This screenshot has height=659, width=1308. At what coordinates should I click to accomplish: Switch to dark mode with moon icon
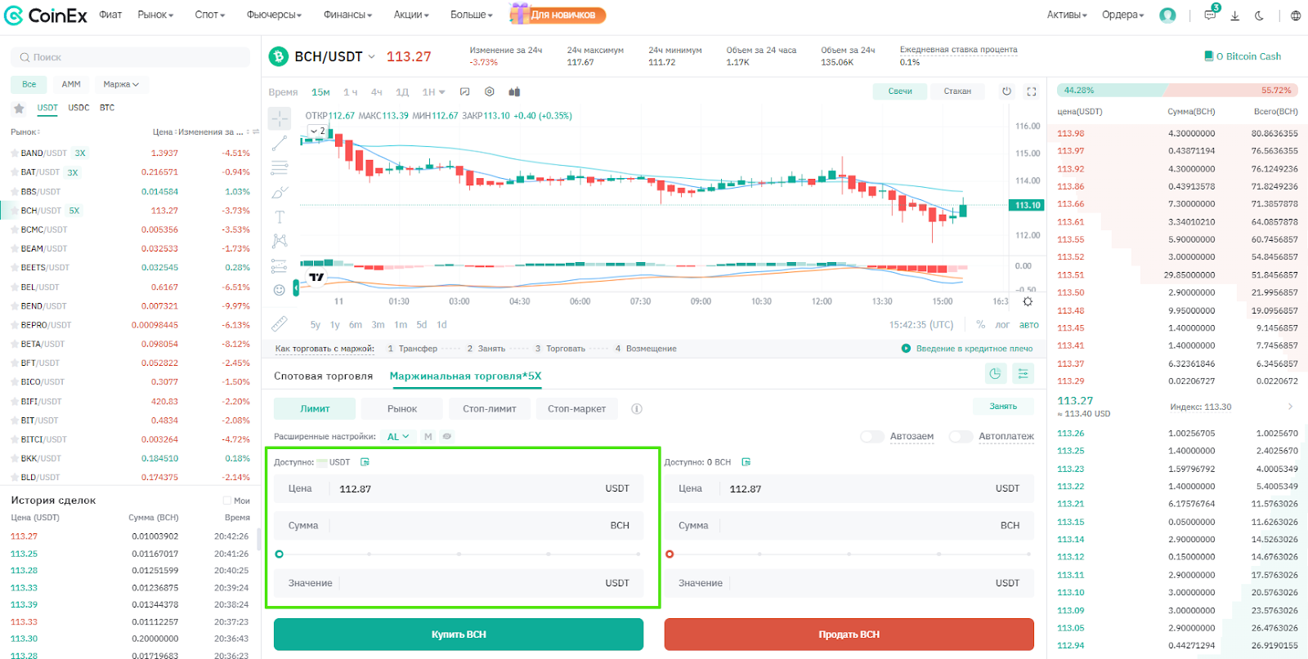1259,16
